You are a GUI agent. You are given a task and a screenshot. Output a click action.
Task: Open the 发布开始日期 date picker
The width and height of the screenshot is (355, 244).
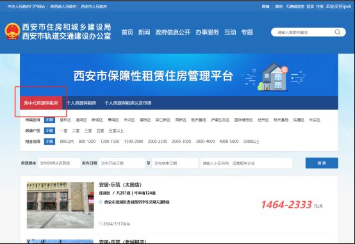pyautogui.click(x=122, y=163)
